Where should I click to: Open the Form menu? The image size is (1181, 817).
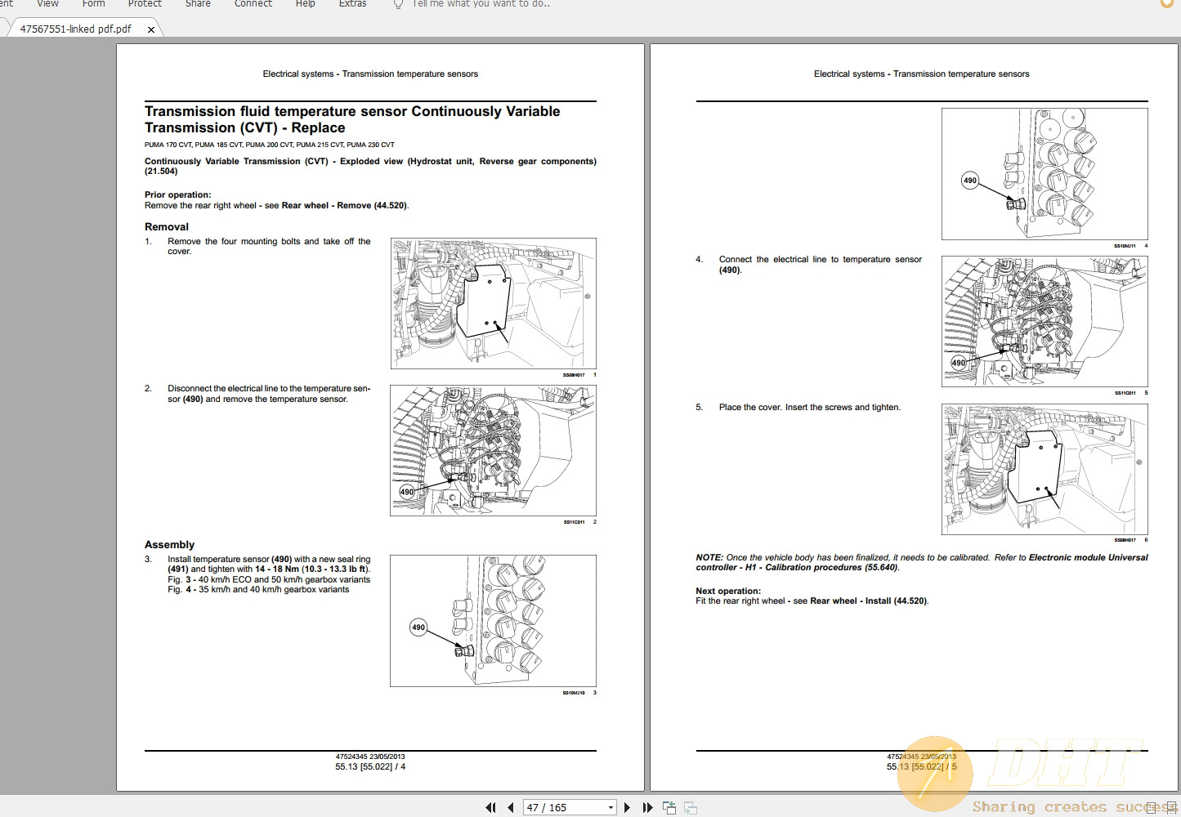click(93, 4)
